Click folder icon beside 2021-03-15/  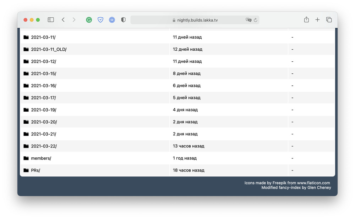26,73
